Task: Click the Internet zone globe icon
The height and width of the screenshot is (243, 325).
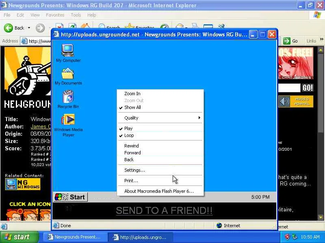Action: tap(219, 226)
